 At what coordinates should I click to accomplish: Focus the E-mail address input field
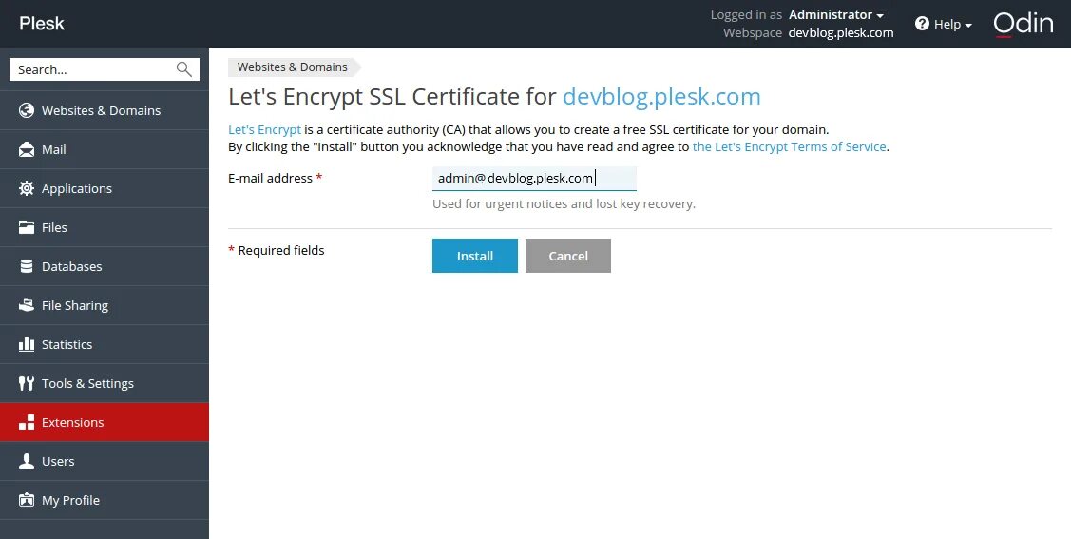pos(534,178)
